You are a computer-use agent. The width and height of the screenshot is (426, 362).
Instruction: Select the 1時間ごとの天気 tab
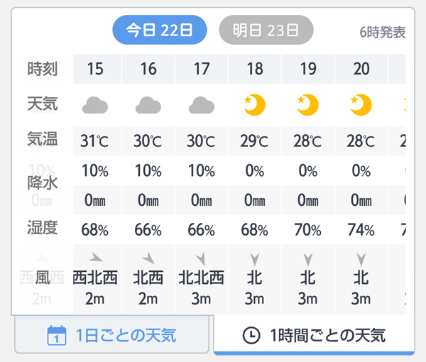314,335
